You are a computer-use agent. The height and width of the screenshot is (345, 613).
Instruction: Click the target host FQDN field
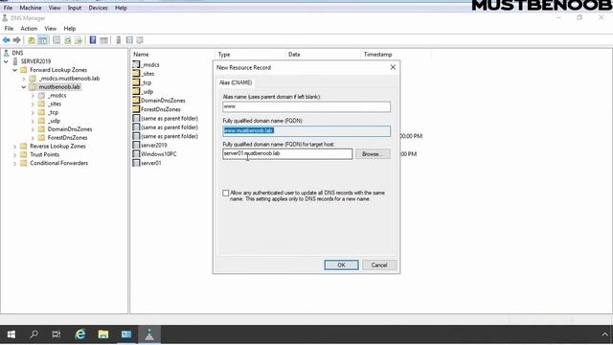(287, 153)
